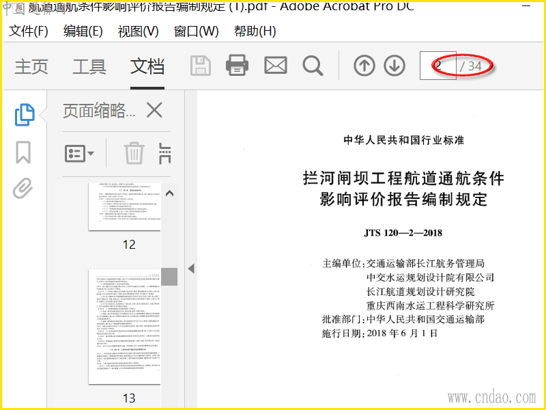Switch to the 主页 tab
The image size is (546, 410).
click(31, 66)
